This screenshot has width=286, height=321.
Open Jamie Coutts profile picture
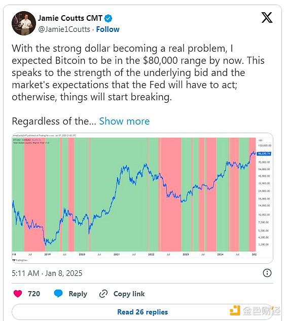tap(23, 23)
